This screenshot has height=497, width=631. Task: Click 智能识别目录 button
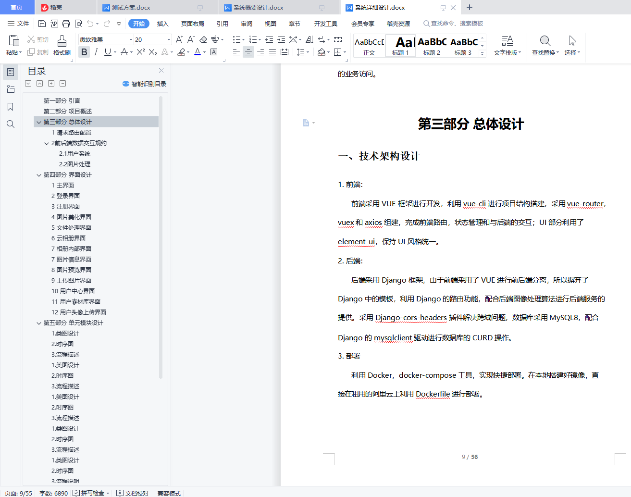[145, 84]
